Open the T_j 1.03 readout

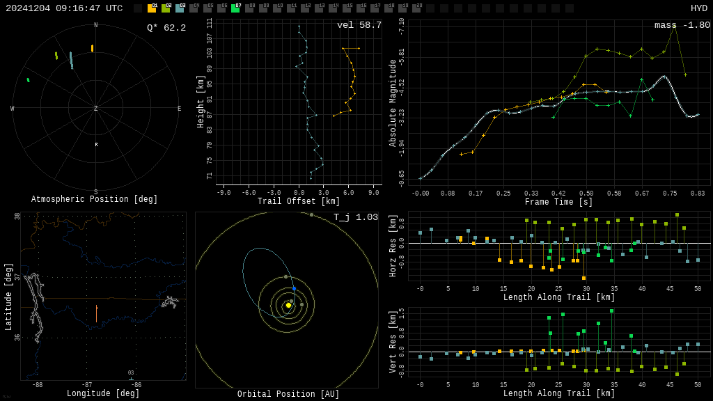coord(355,217)
